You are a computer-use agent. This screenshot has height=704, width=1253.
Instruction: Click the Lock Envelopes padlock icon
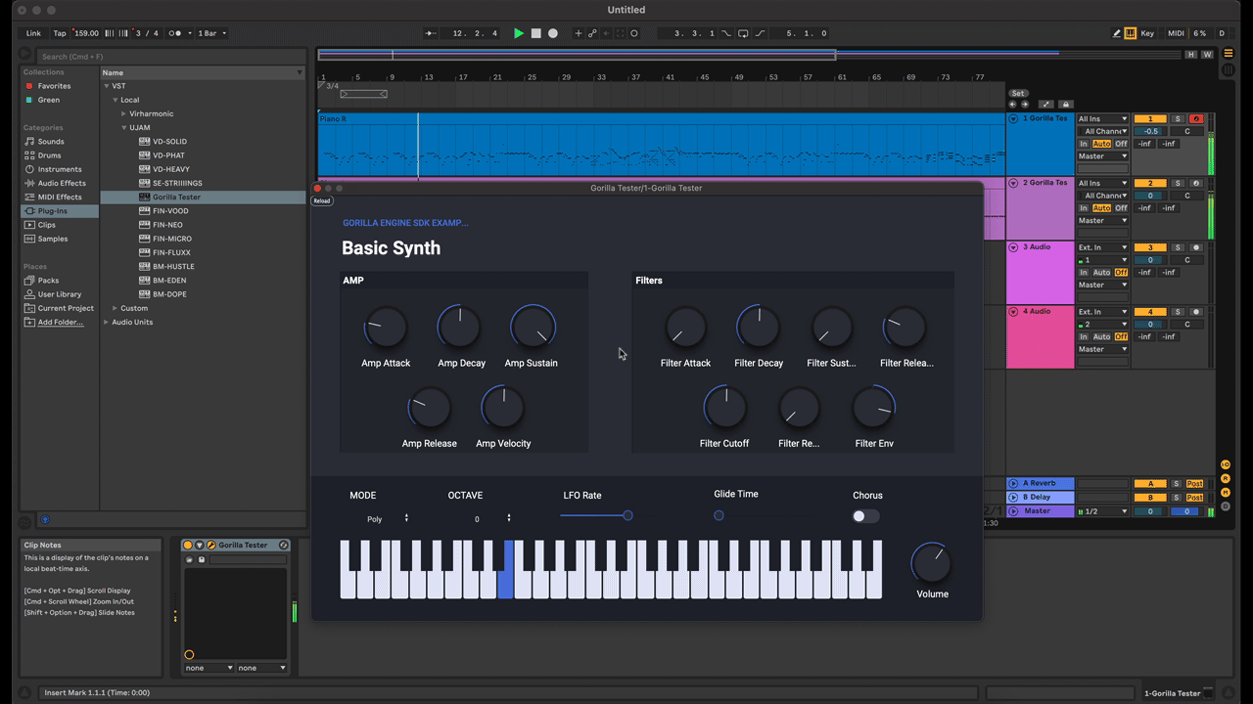point(1066,105)
